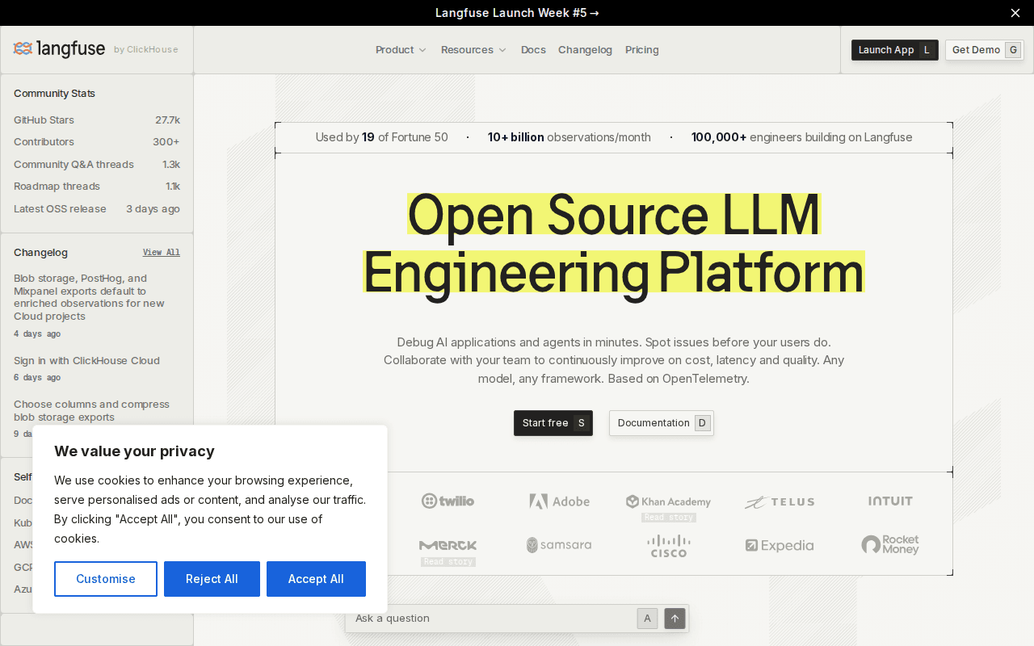
Task: Click the Start free button
Action: (553, 423)
